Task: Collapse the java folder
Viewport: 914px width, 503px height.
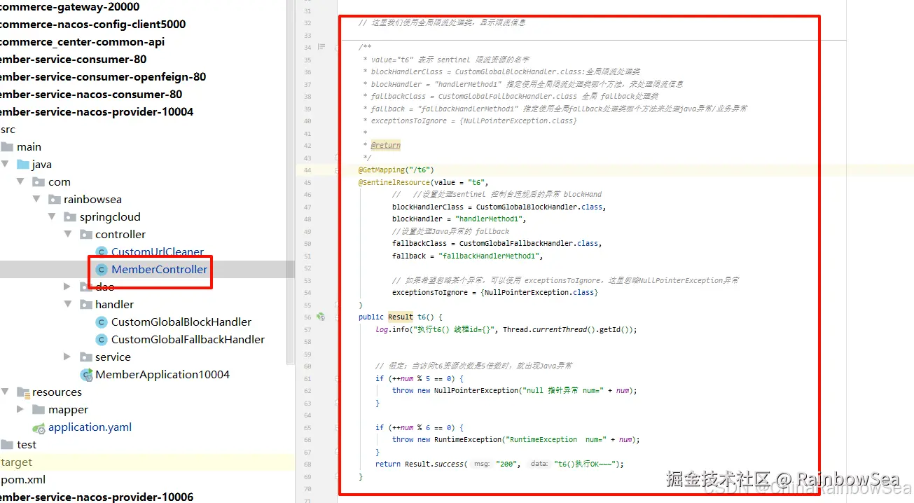Action: [5, 165]
